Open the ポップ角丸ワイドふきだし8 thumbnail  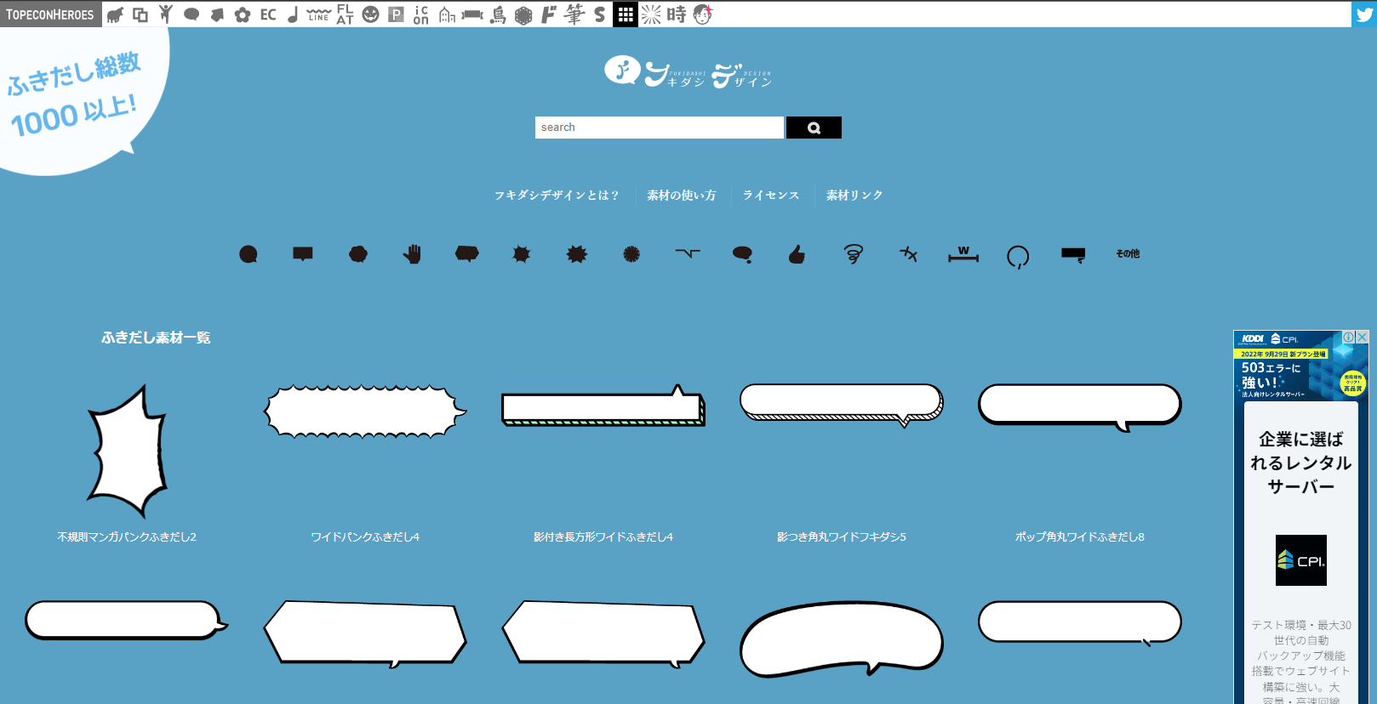tap(1080, 407)
